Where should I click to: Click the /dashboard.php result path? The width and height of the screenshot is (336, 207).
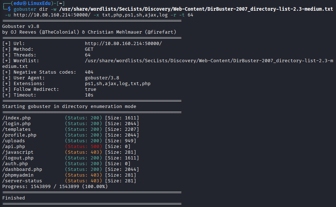click(22, 169)
